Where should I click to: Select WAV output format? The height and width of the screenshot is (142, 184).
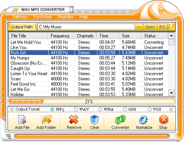76,109
